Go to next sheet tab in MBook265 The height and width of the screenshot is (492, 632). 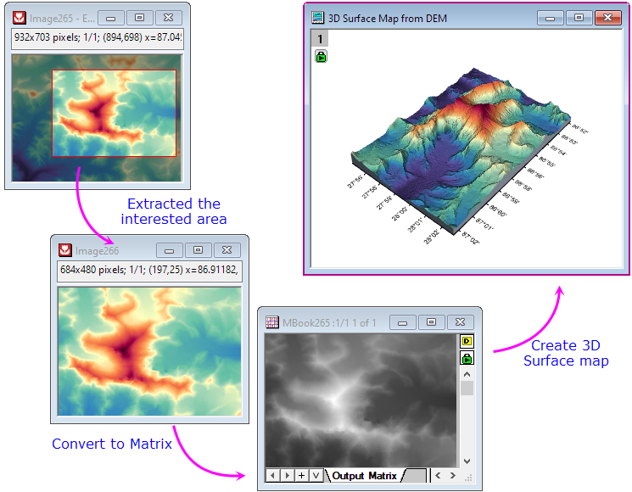287,476
